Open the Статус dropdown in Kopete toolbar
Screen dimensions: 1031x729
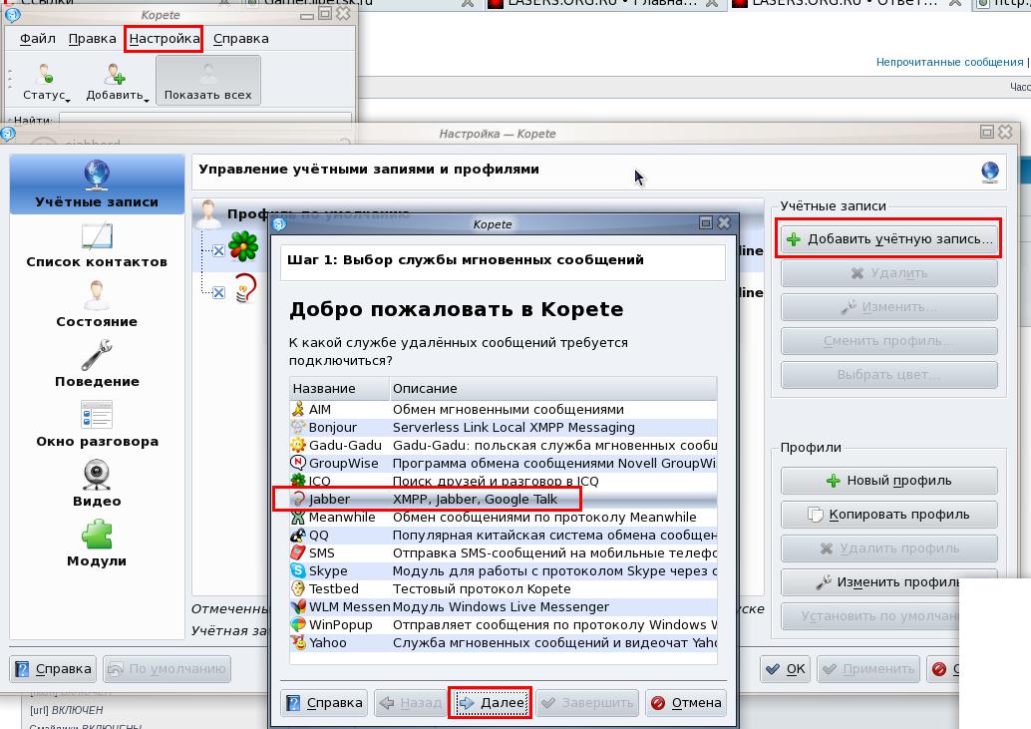46,82
